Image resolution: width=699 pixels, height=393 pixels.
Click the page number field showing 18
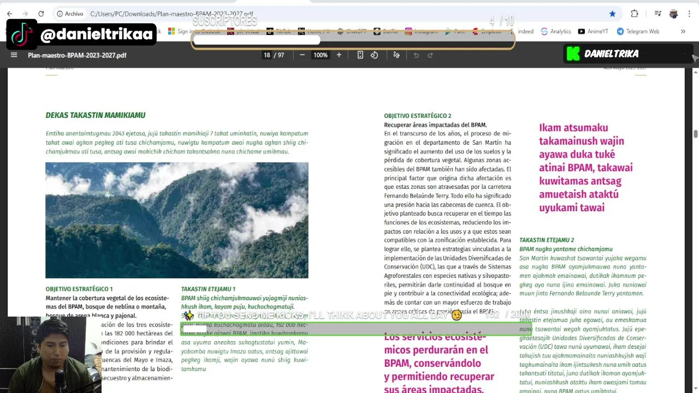tap(266, 55)
